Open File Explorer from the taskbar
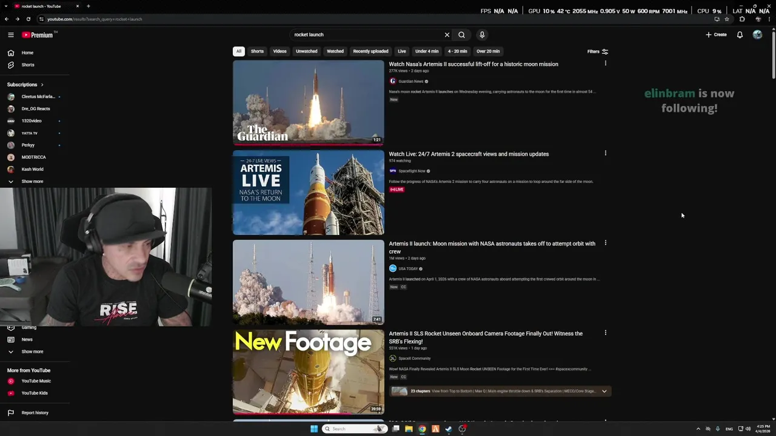The image size is (776, 436). tap(409, 429)
